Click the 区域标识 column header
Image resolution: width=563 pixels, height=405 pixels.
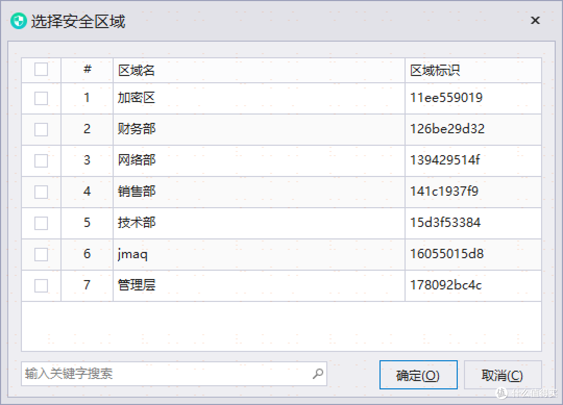point(473,70)
